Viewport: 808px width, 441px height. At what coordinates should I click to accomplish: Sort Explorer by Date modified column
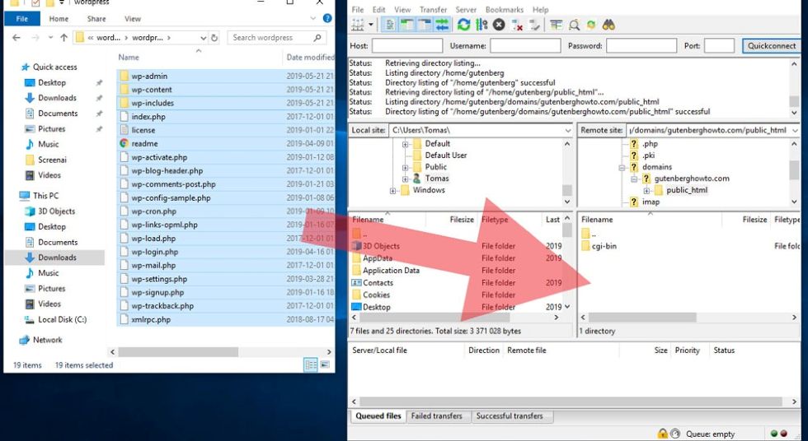tap(310, 57)
